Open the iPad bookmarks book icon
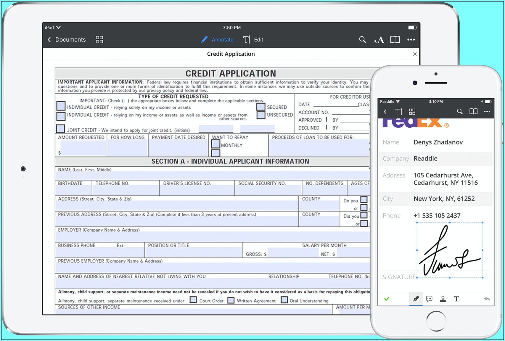Screen dimensions: 505x341 click(x=395, y=40)
